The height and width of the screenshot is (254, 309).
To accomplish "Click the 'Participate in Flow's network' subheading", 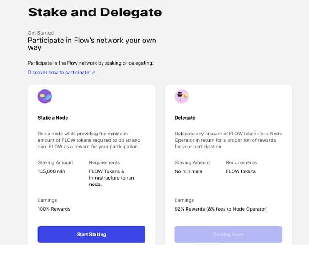I will (92, 44).
